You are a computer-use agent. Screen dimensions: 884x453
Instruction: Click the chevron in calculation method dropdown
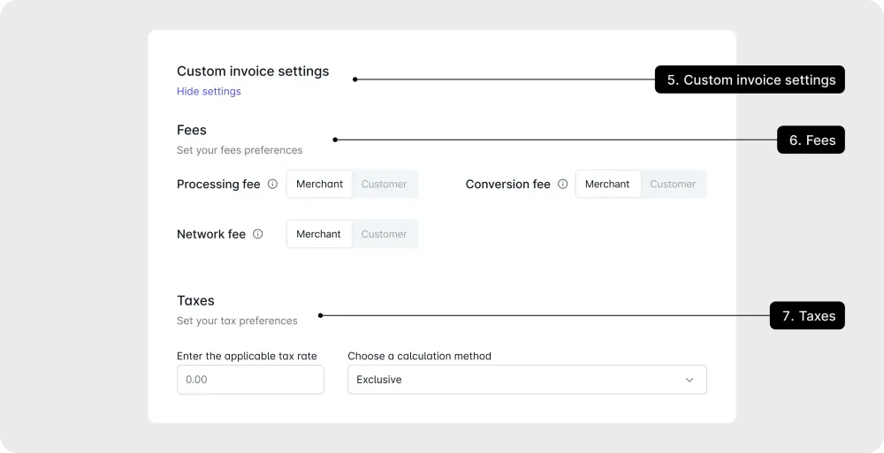click(x=690, y=380)
